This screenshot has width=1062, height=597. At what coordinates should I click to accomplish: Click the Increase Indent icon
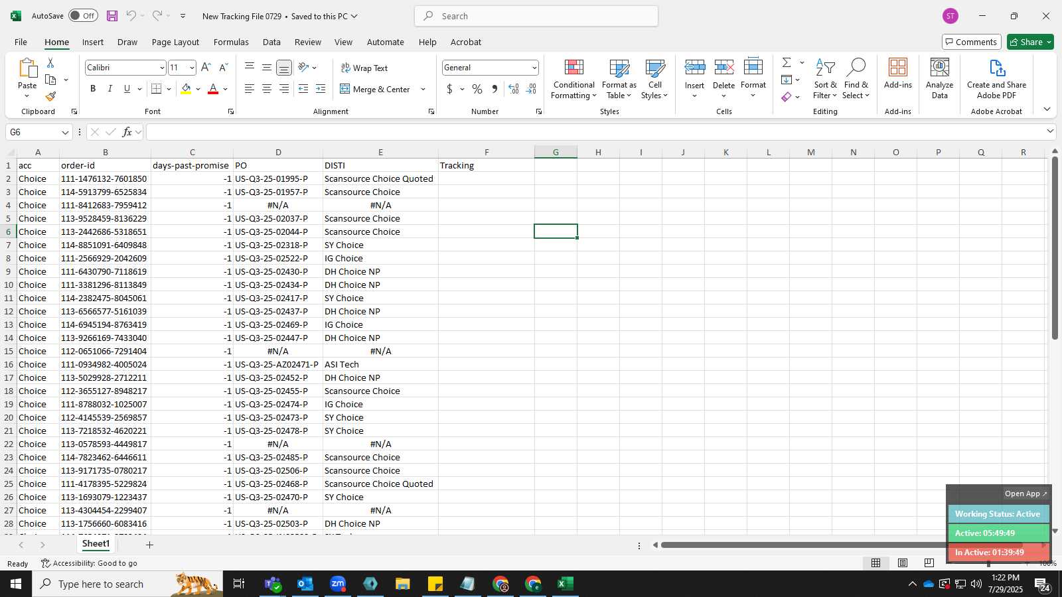click(x=321, y=89)
